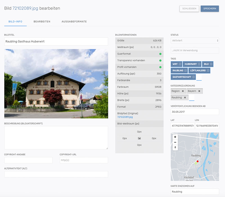225x197 pixels.
Task: Switch to the Bearbeiten tab
Action: (x=42, y=22)
